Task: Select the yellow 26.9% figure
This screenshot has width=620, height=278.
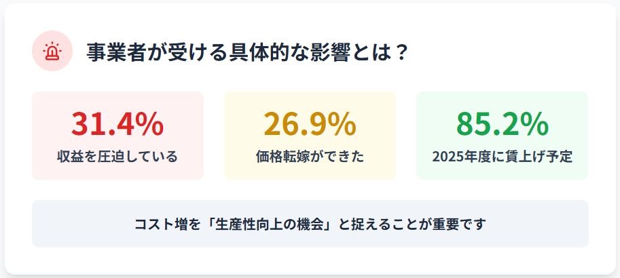Action: pos(310,123)
